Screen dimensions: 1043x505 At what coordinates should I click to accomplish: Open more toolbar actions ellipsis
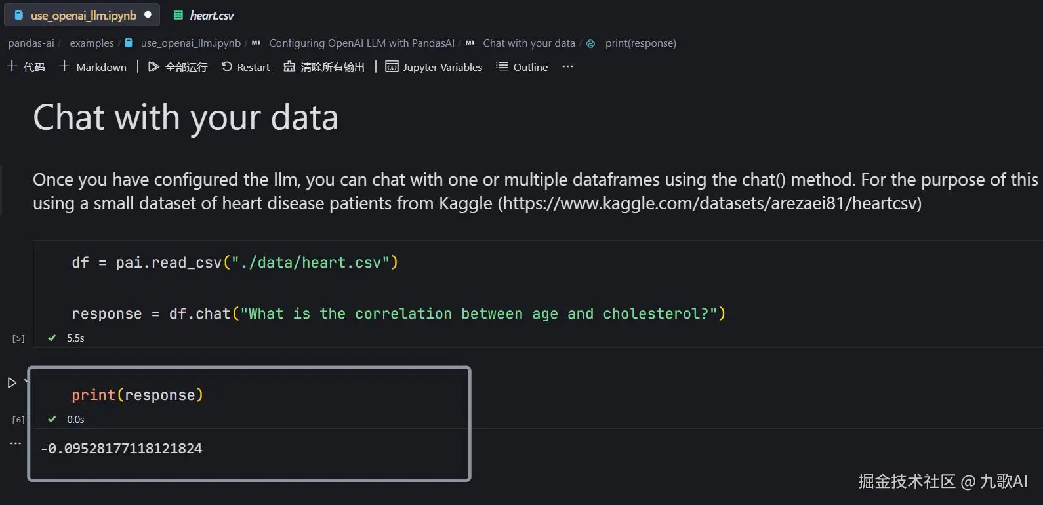[567, 67]
